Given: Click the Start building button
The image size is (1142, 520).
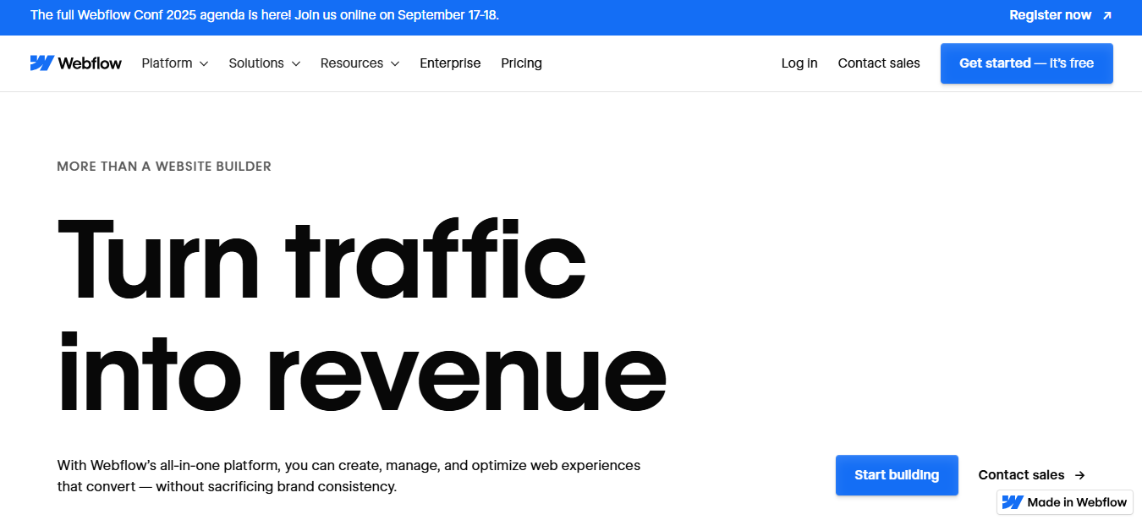Looking at the screenshot, I should (x=897, y=475).
